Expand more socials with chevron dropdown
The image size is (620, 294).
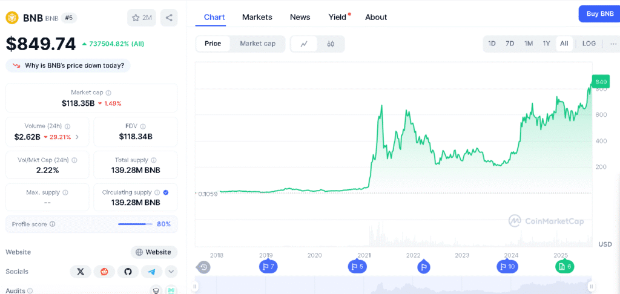pos(171,272)
